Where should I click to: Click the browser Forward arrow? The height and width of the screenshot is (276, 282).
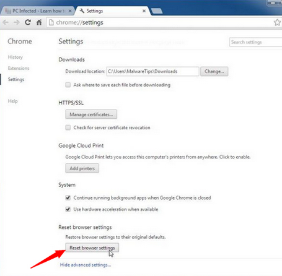point(17,22)
